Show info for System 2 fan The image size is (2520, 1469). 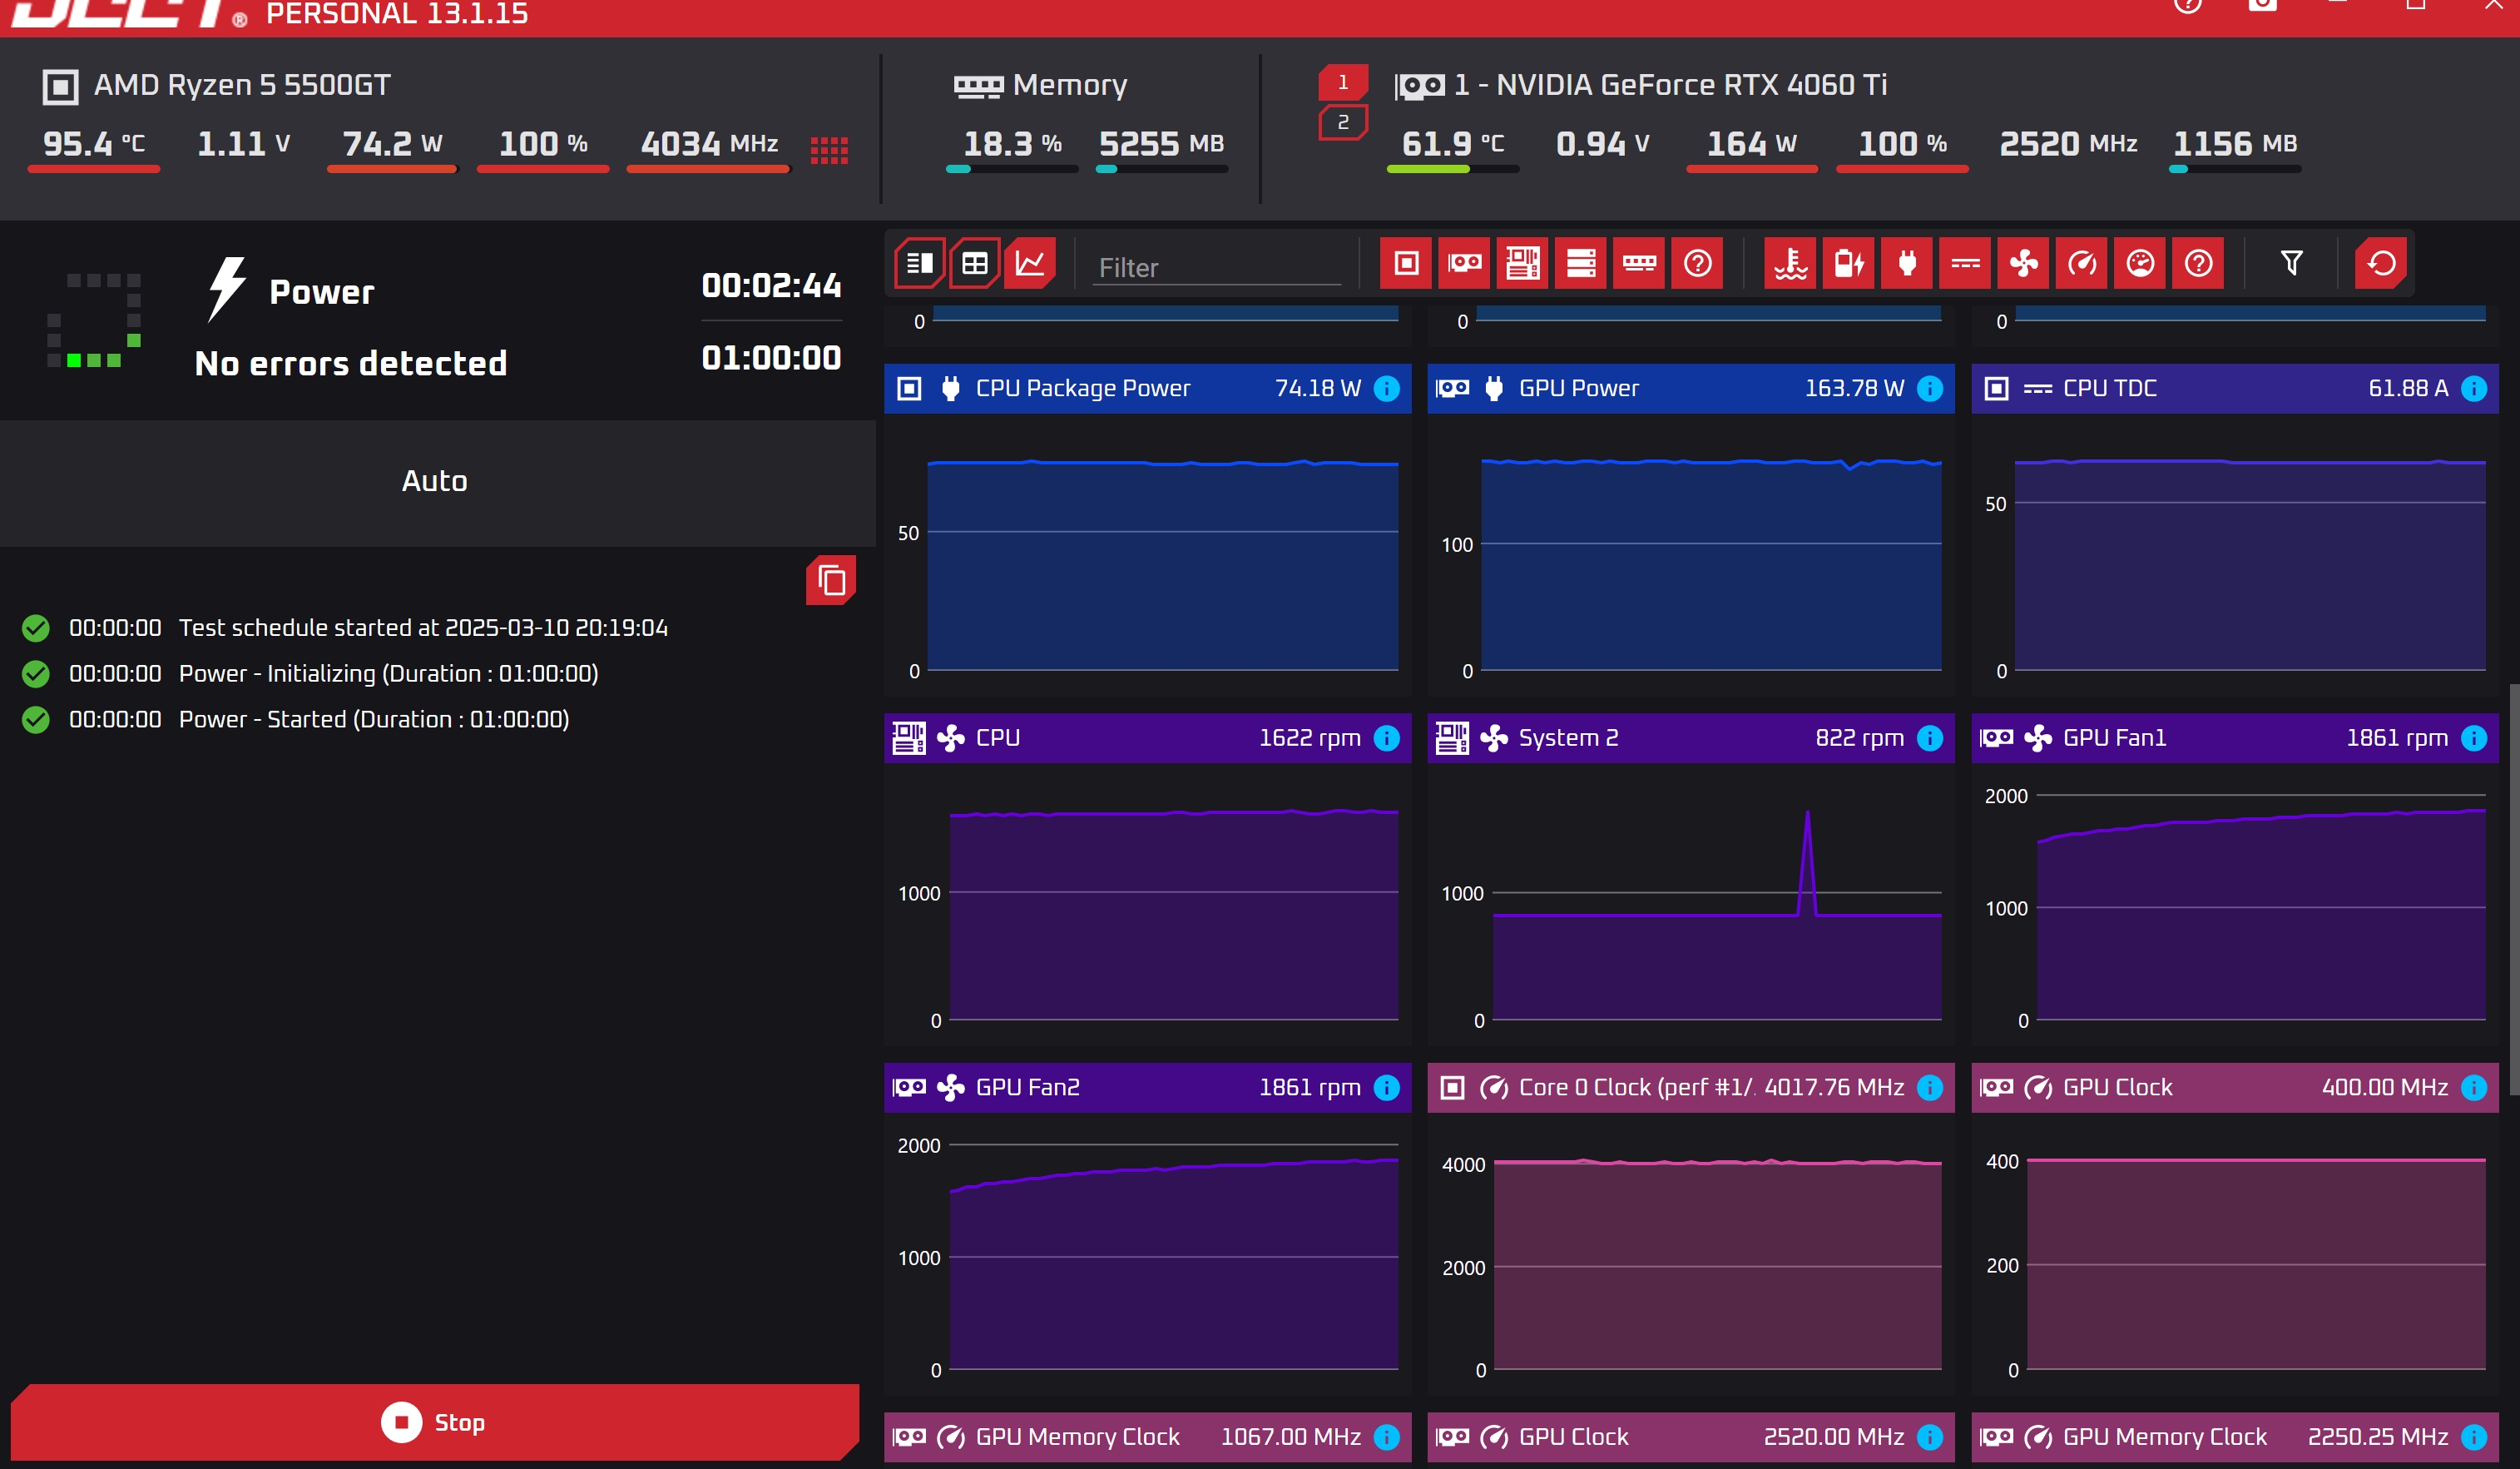point(1930,737)
